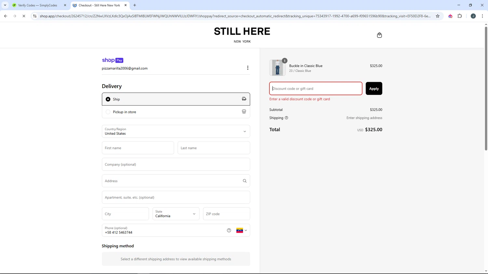Focus the Last name field
Screen dimensions: 488x274
214,148
